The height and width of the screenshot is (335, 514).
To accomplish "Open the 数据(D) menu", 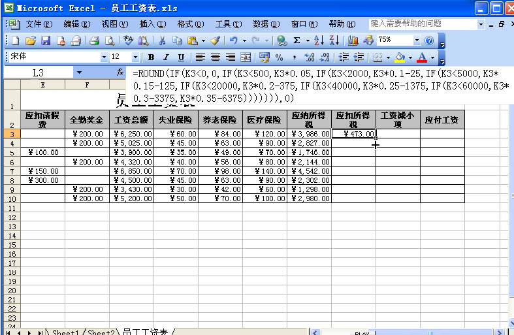I will click(266, 24).
